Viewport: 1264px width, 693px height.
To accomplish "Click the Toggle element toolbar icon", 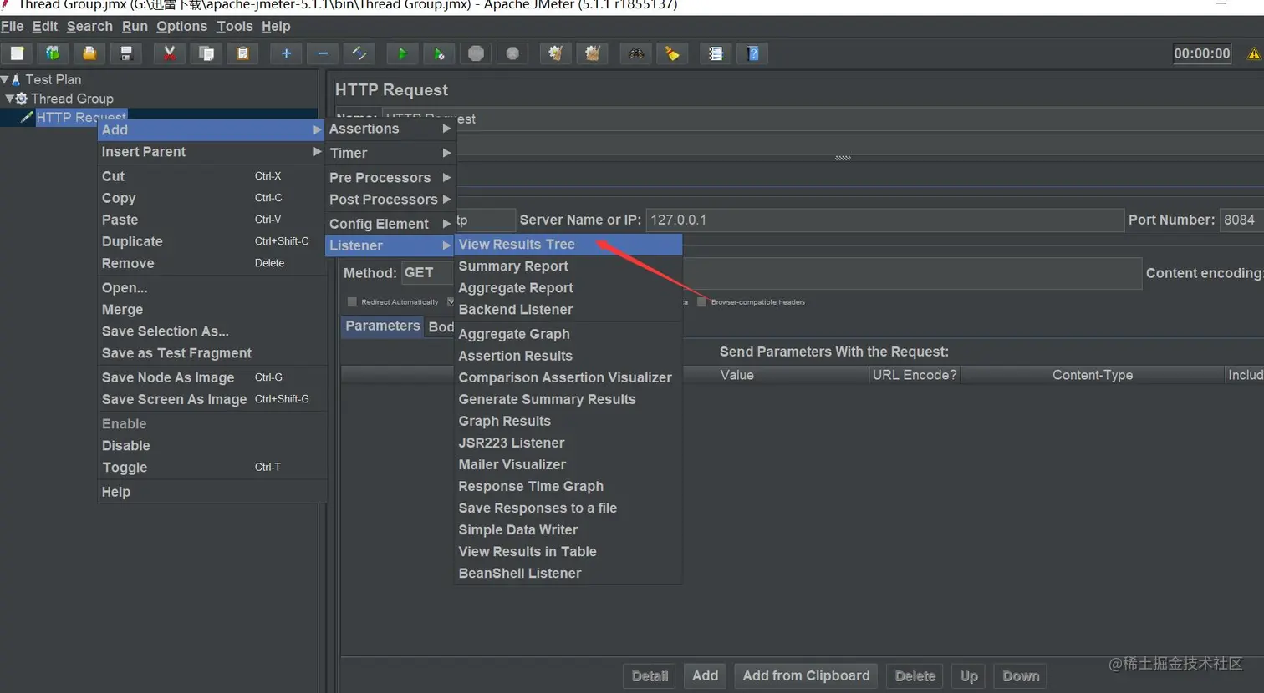I will 359,53.
